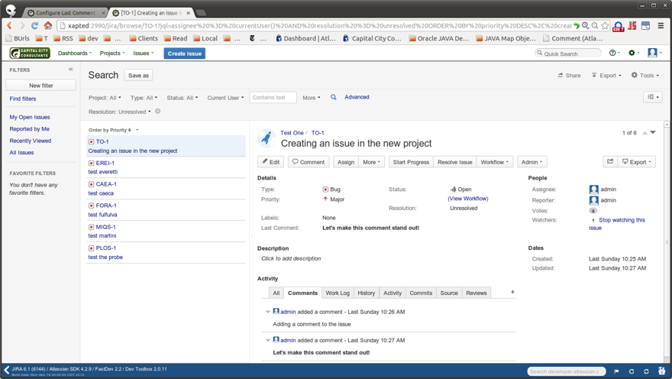672x379 pixels.
Task: Open My Open Issues filter link
Action: [30, 117]
